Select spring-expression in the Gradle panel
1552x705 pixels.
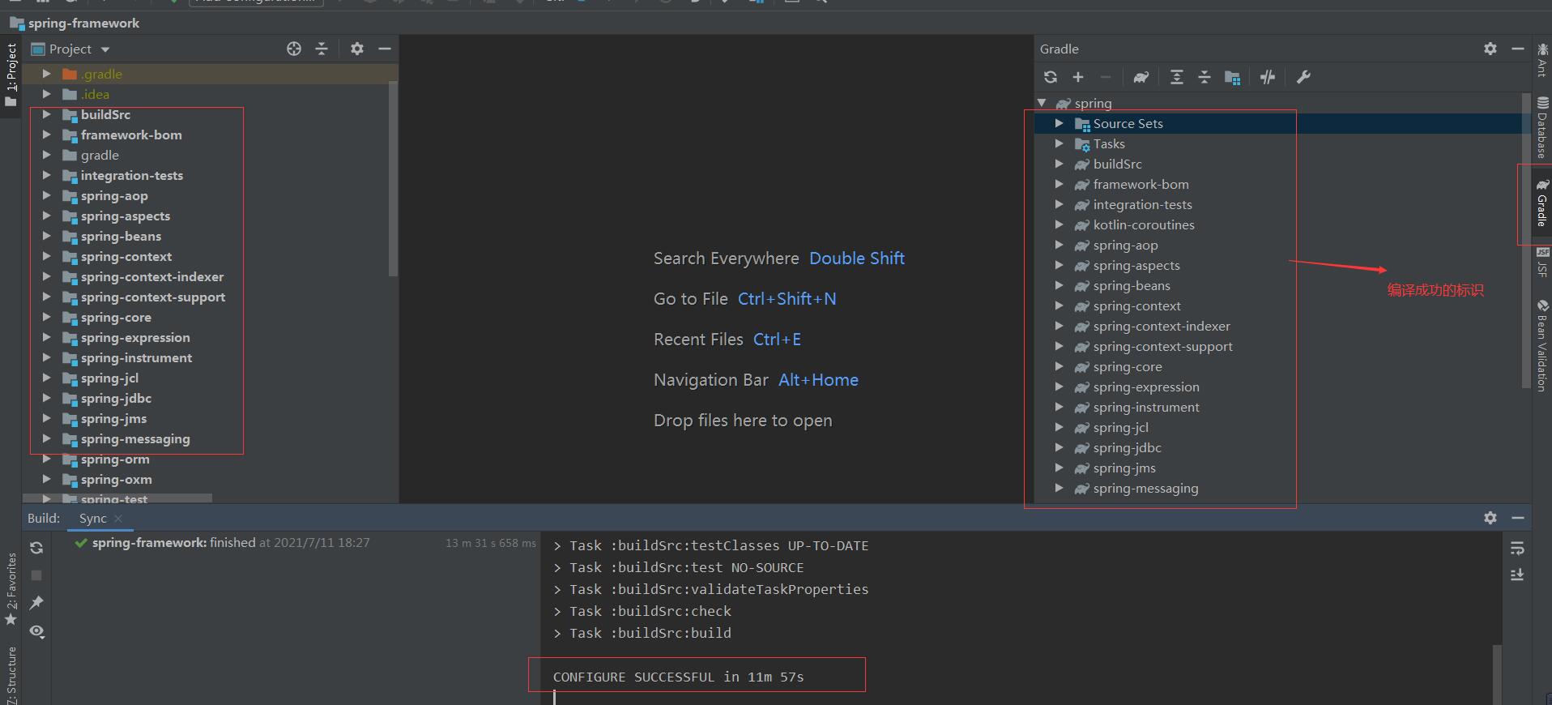pyautogui.click(x=1146, y=387)
